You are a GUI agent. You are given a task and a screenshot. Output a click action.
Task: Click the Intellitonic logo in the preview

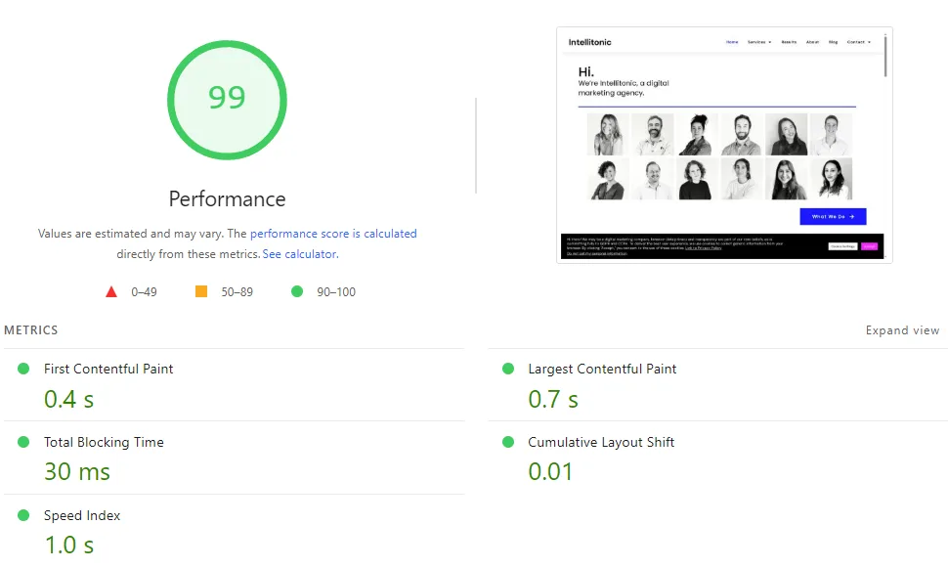click(589, 42)
